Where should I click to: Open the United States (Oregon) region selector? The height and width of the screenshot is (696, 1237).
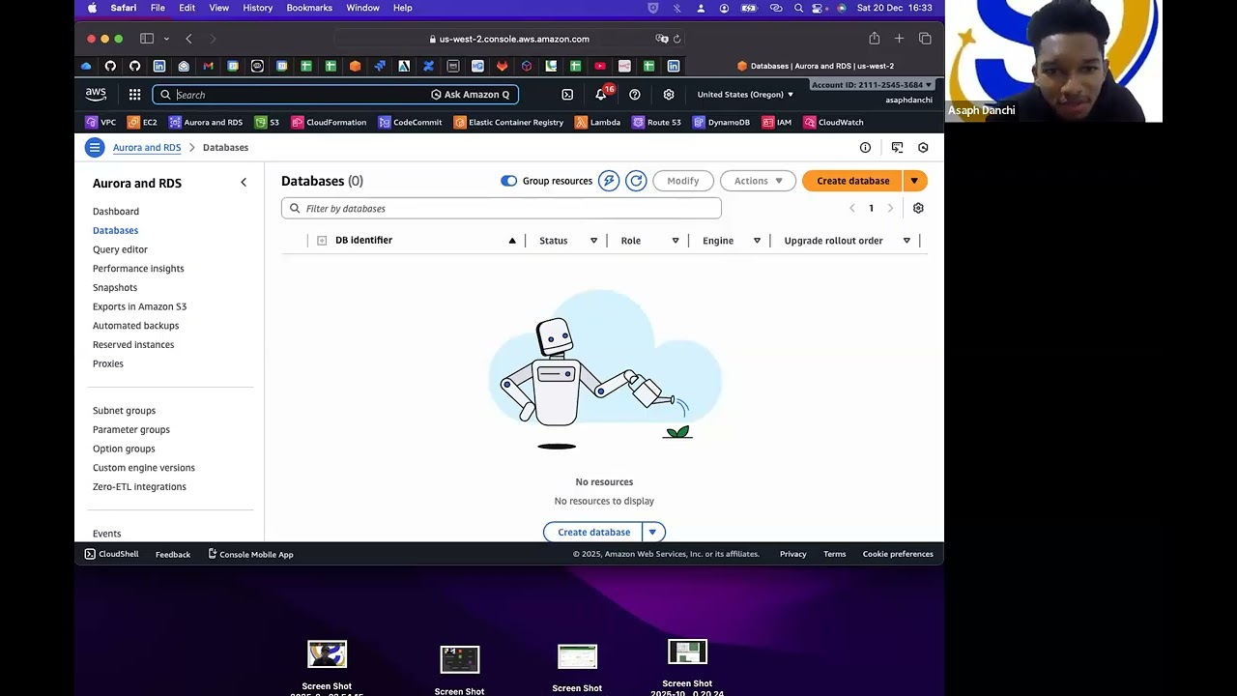coord(745,95)
